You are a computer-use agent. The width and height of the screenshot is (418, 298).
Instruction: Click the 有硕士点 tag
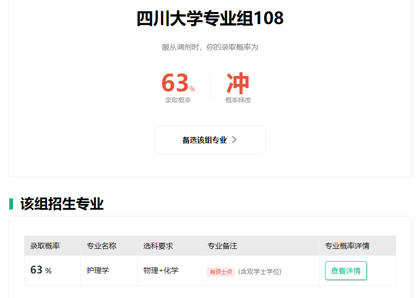[x=221, y=272]
